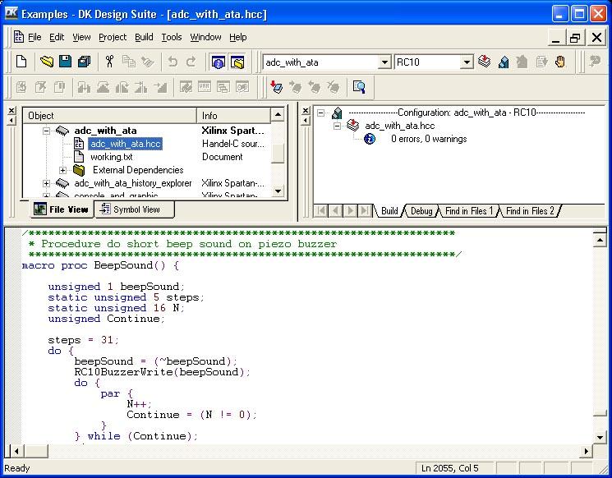Open the project selector dropdown showing adc_with_ata

(384, 62)
